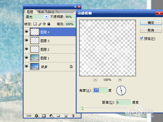
Task: Click the 角度 input field
Action: [101, 91]
